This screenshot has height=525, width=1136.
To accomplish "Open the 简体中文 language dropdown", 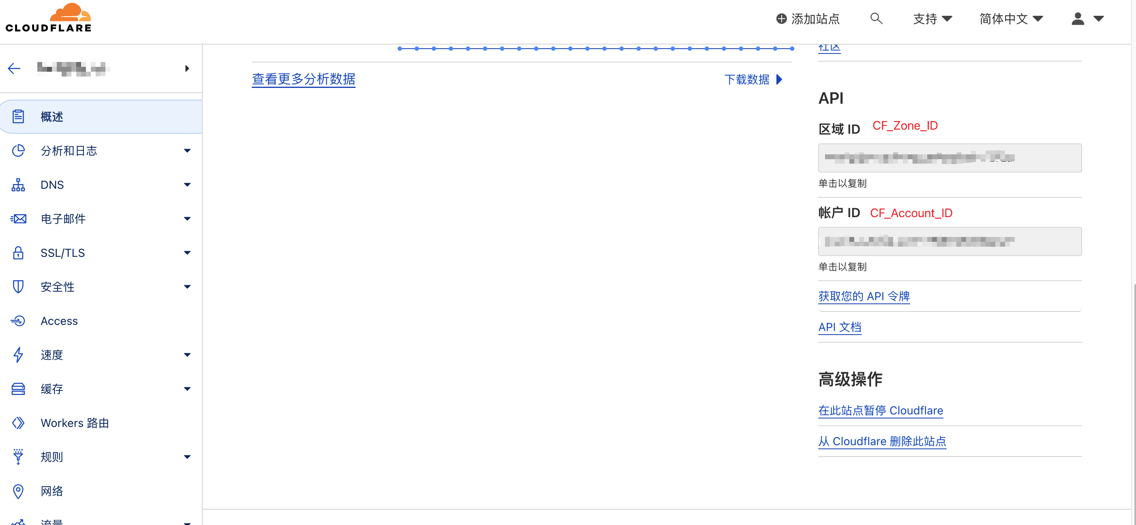I will pos(1011,19).
